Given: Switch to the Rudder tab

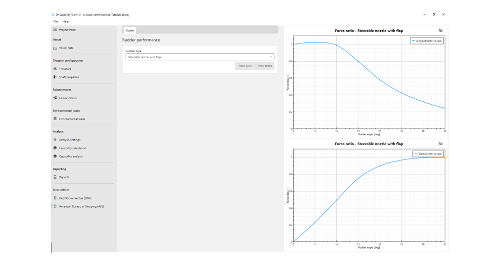Looking at the screenshot, I should [x=130, y=31].
